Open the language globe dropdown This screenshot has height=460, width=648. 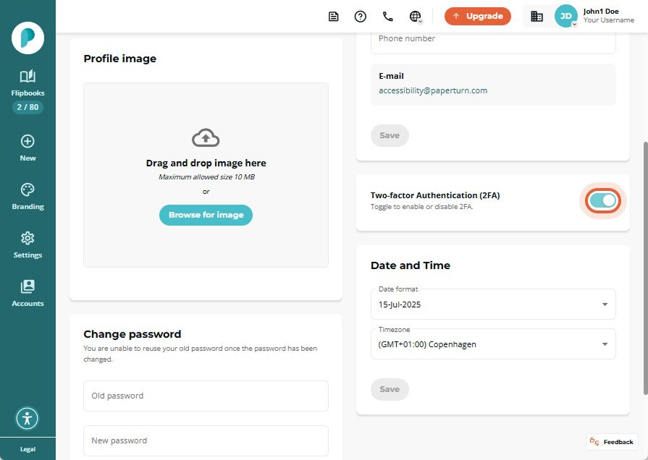[416, 17]
